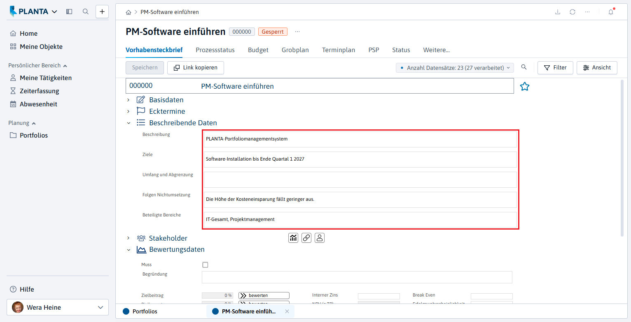Open the Anzahl Datensätze dropdown
The width and height of the screenshot is (631, 322).
[455, 68]
